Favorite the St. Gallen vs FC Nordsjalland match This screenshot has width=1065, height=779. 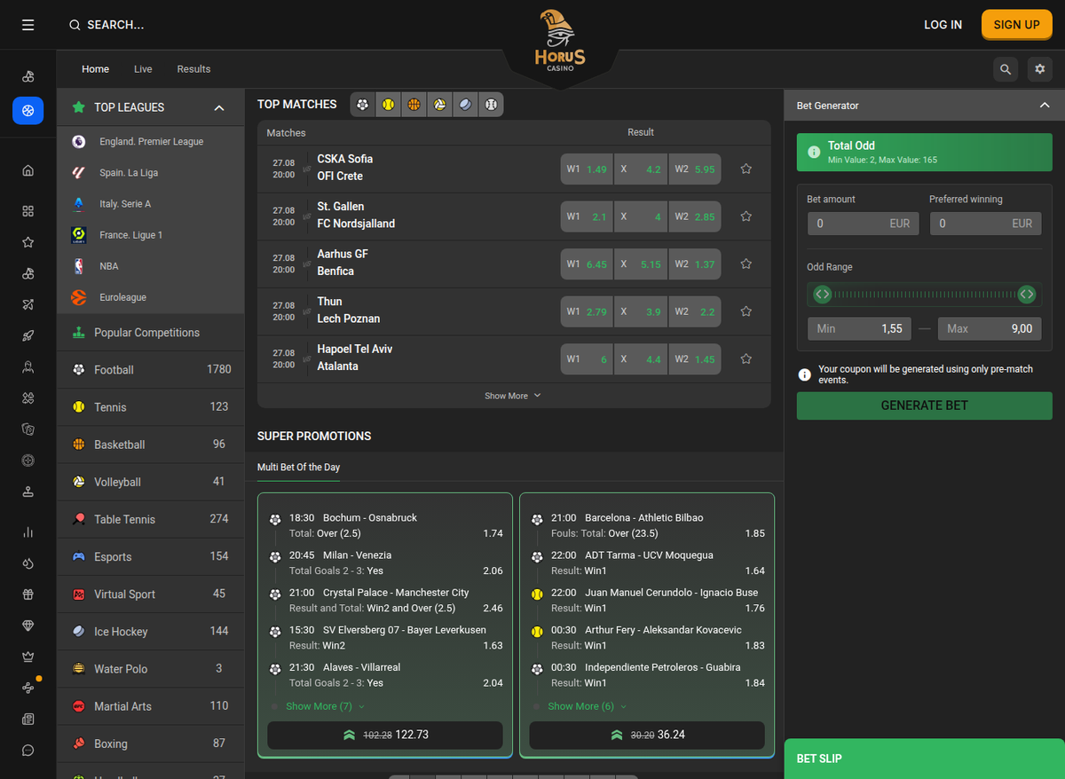point(746,216)
